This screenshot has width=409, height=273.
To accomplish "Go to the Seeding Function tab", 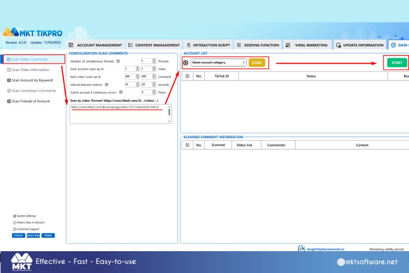I will click(x=258, y=45).
